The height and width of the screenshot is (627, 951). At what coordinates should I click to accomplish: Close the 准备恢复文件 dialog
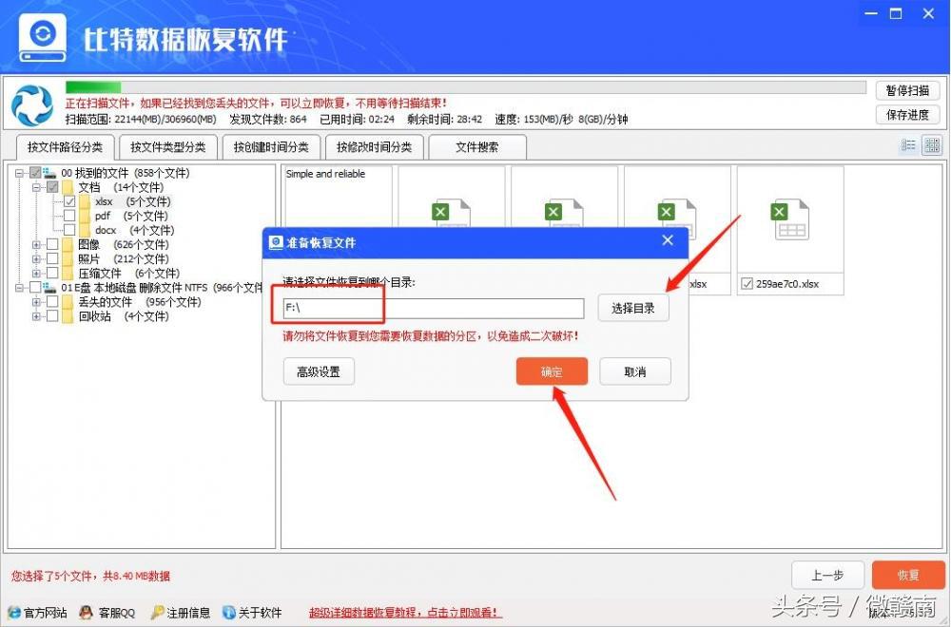tap(668, 240)
